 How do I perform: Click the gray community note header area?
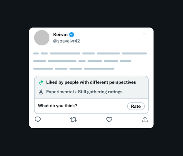pos(91,87)
